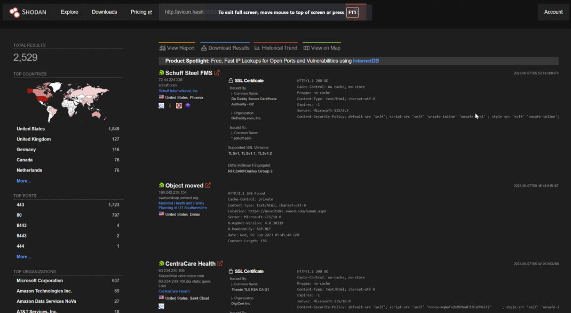571x313 pixels.
Task: Show the Historical Trend tab
Action: [276, 48]
